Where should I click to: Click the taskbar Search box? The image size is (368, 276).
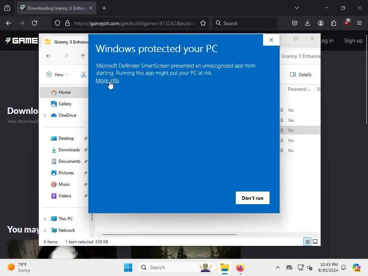[x=176, y=267]
